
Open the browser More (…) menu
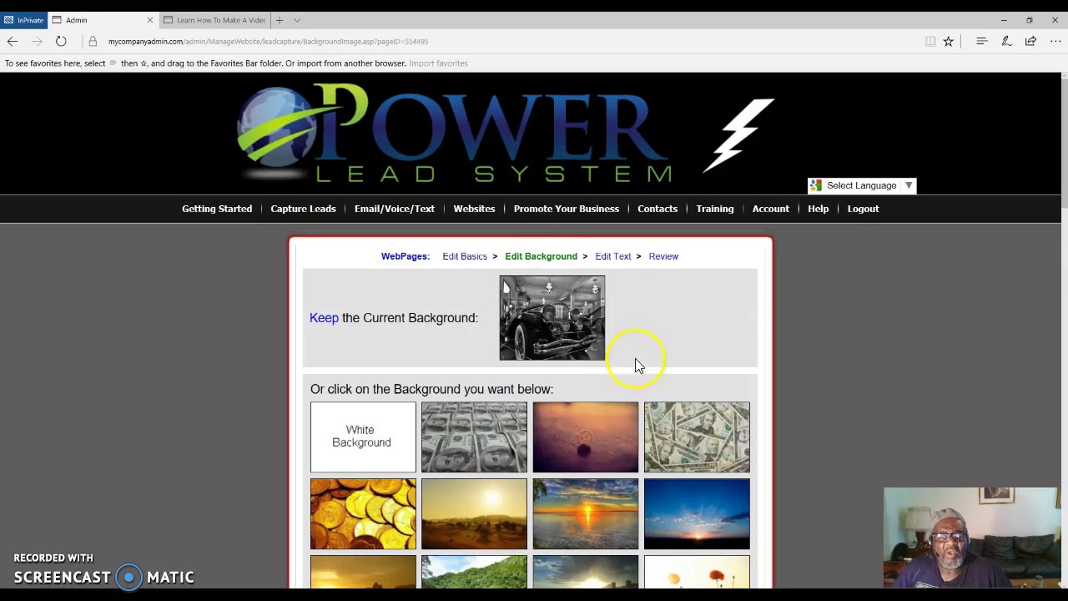(1055, 41)
